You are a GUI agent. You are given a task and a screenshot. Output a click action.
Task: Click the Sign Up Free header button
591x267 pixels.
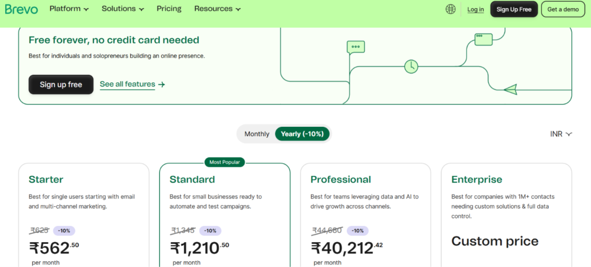point(514,9)
